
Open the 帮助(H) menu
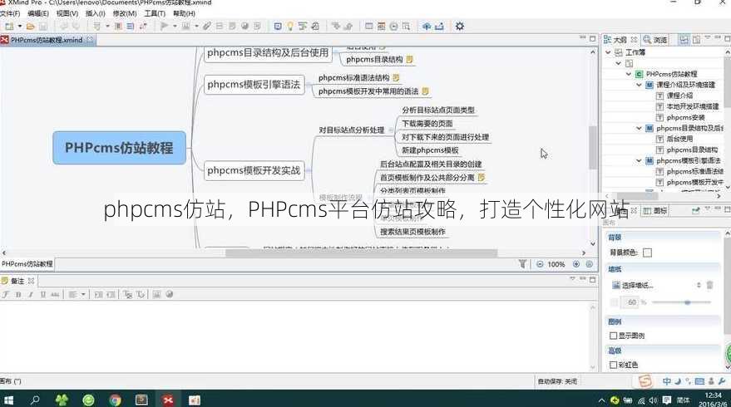pos(184,13)
